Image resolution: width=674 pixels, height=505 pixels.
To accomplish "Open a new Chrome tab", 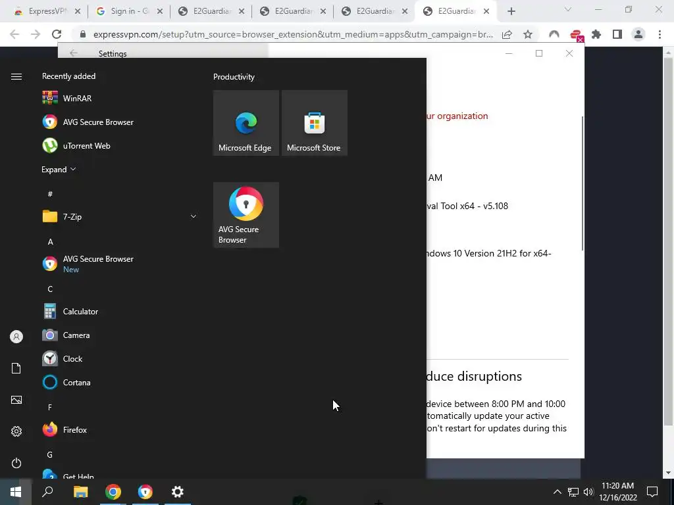I will pyautogui.click(x=511, y=12).
